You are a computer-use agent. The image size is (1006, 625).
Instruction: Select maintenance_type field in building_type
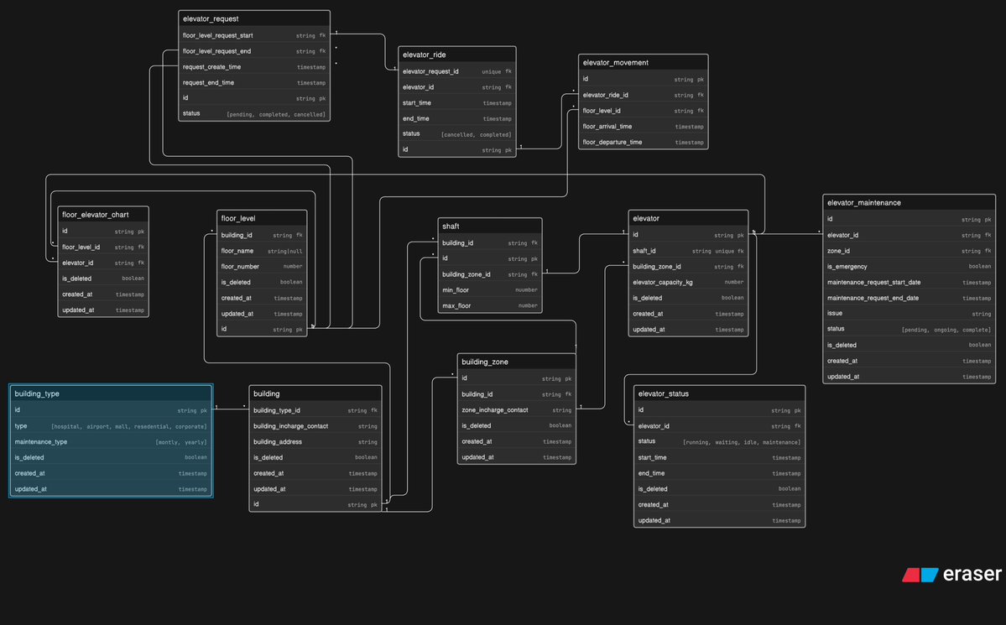click(x=111, y=441)
